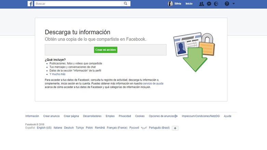Switch language to Italiano

(x=58, y=128)
